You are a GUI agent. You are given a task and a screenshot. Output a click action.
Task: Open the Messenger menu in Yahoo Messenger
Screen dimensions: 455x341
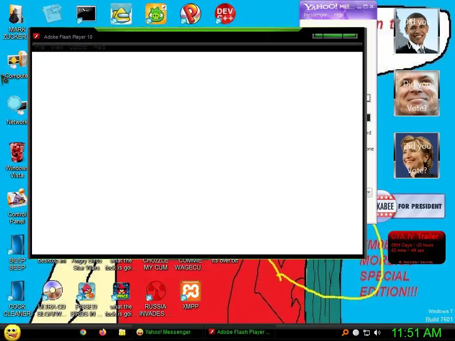click(x=315, y=15)
